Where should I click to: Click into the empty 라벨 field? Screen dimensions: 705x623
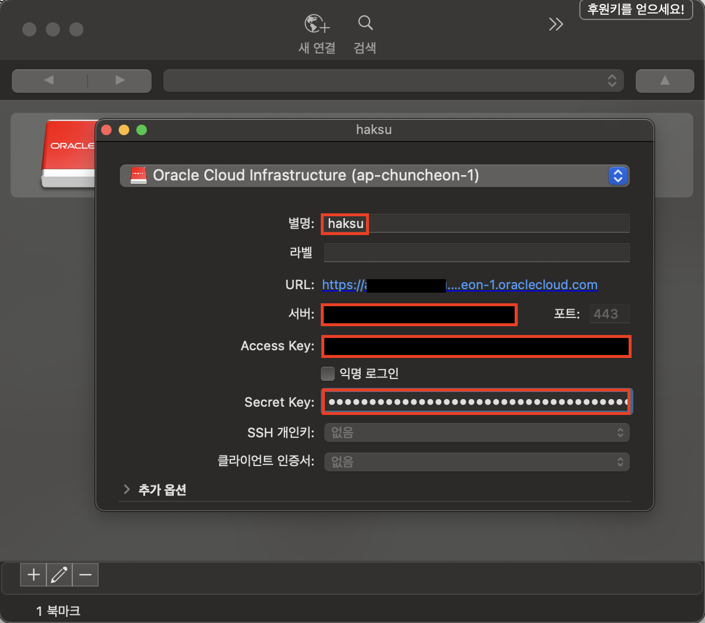tap(476, 253)
